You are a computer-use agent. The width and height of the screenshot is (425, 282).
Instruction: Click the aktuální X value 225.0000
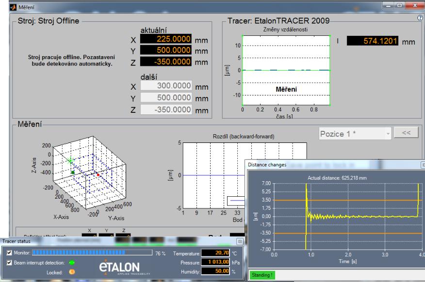coord(165,39)
